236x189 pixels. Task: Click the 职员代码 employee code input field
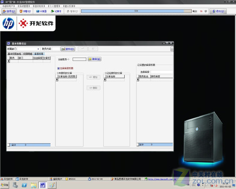point(56,49)
